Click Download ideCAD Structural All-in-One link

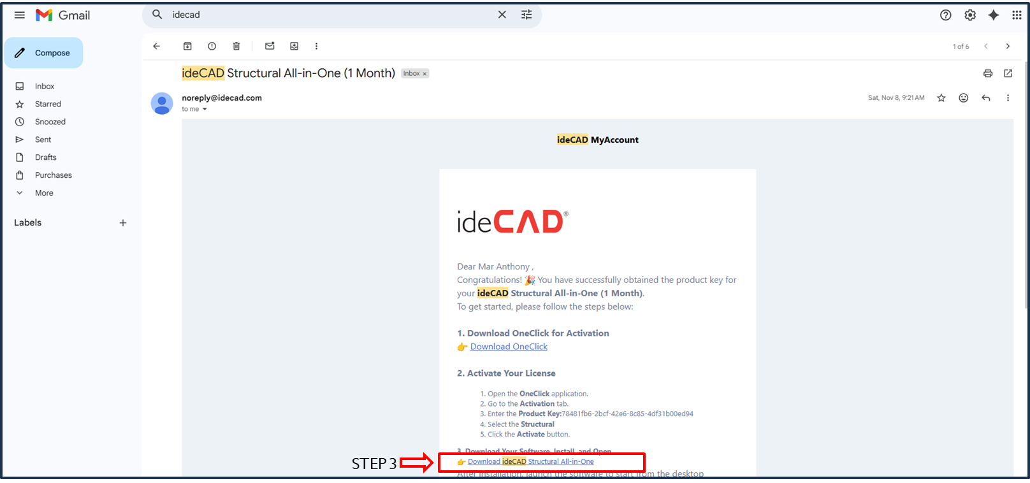tap(530, 462)
